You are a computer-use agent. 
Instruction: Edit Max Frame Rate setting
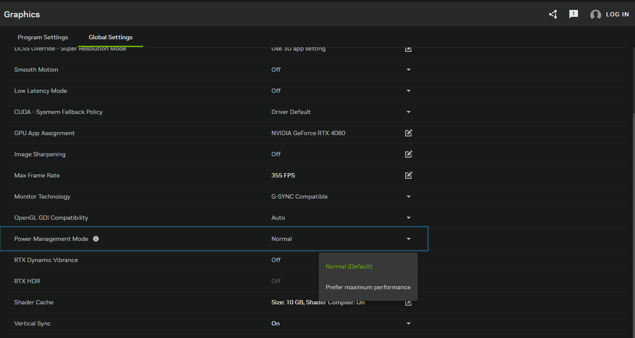click(x=408, y=175)
